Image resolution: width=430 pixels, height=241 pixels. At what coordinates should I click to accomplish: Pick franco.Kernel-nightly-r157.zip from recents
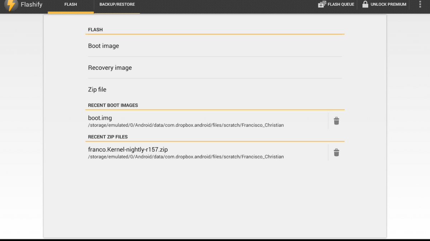click(128, 150)
